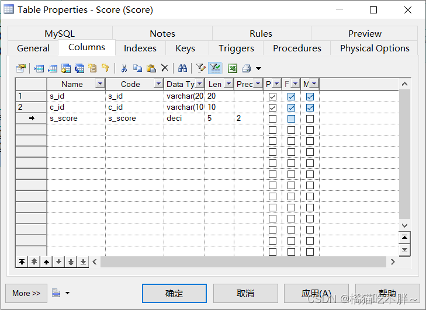Toggle the primary key checkbox for s_id
The height and width of the screenshot is (310, 426).
[272, 96]
